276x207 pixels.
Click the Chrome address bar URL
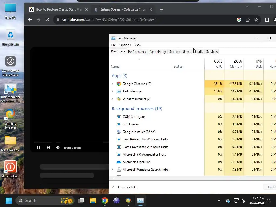pos(109,20)
